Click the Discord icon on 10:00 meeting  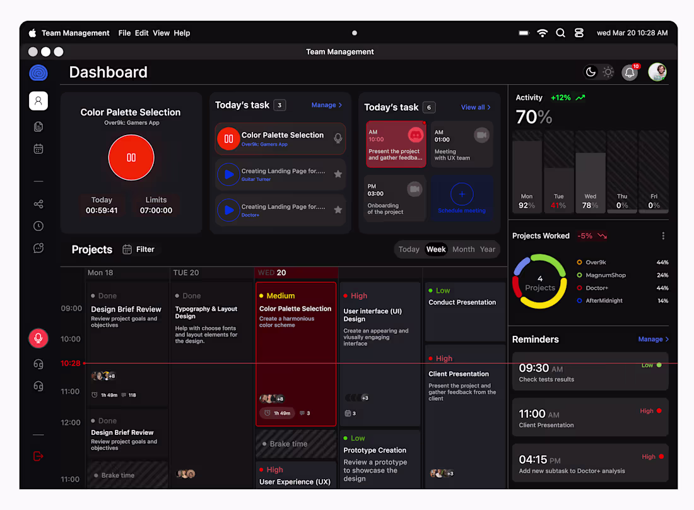(416, 135)
